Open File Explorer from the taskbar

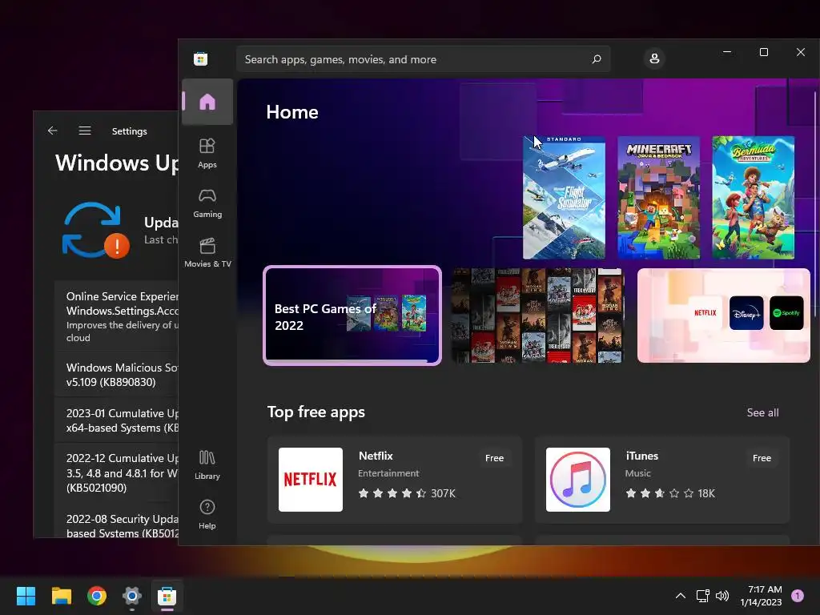pos(61,596)
